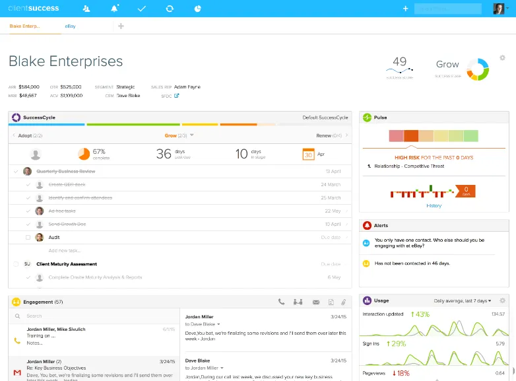Select the green Pulse risk swatch
Screen dimensions: 516x381
point(470,135)
